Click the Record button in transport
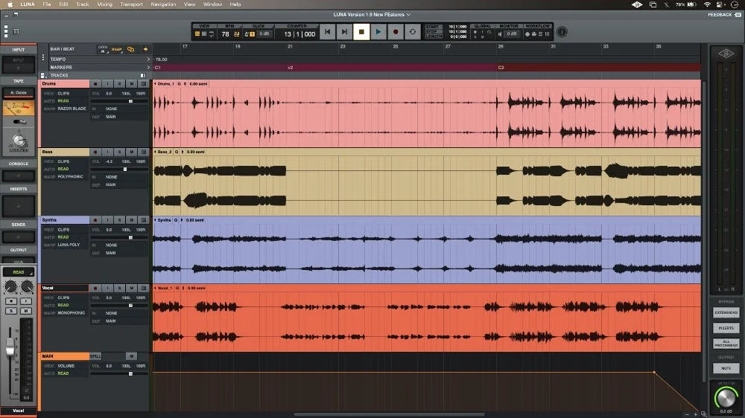Screen dimensions: 745x418 (x=396, y=32)
